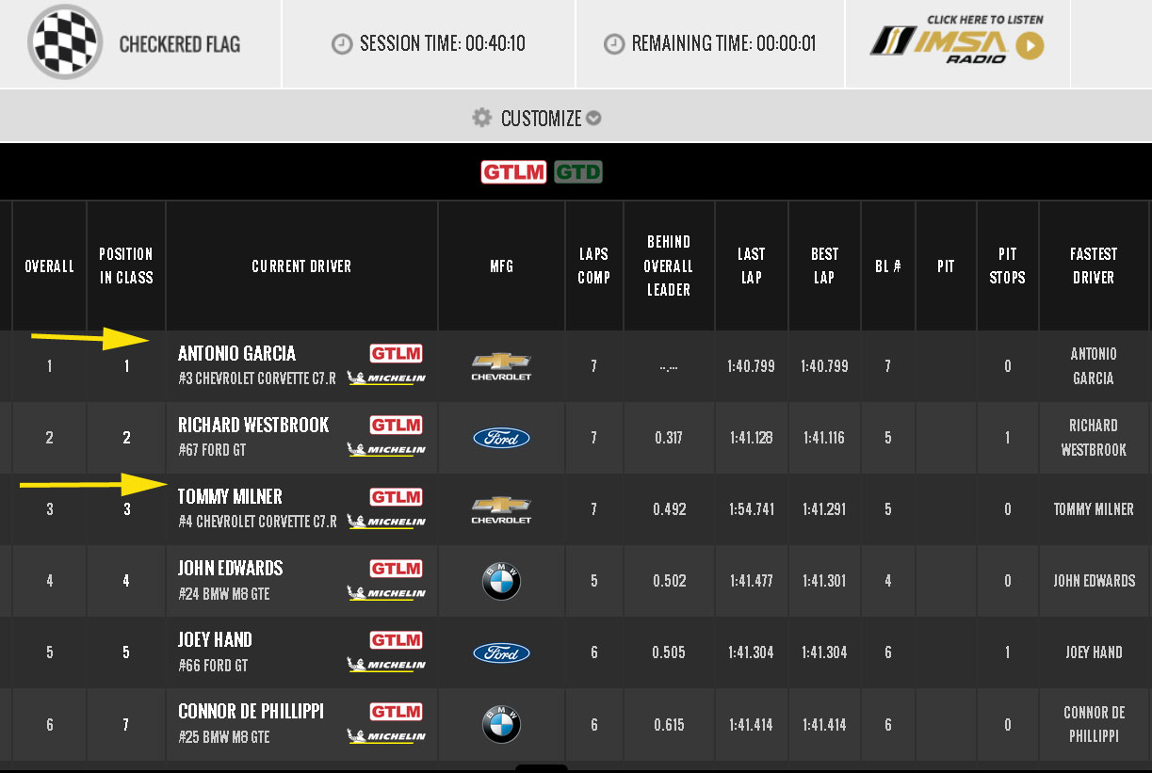1152x773 pixels.
Task: Click the Ford logo in Richard Westbrook's row
Action: [501, 438]
